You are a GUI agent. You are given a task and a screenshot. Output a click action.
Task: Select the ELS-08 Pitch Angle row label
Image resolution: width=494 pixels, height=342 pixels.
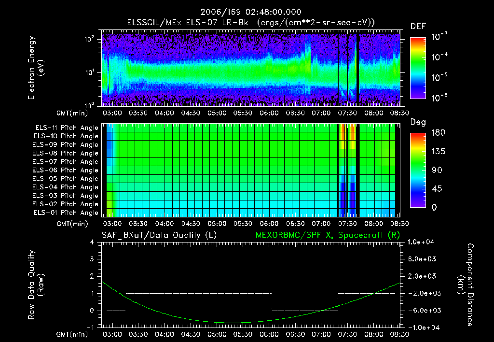click(x=65, y=153)
